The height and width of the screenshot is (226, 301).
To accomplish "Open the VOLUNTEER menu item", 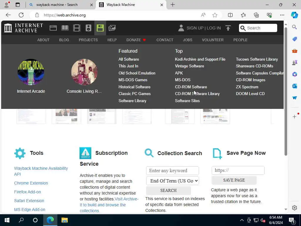I will tap(213, 40).
